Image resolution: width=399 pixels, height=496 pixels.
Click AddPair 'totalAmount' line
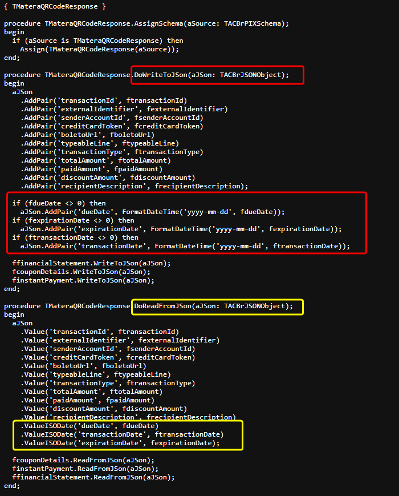point(96,160)
